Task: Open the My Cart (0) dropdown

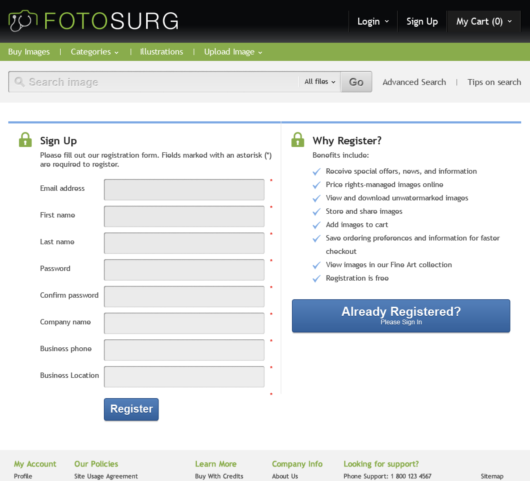Action: (484, 21)
